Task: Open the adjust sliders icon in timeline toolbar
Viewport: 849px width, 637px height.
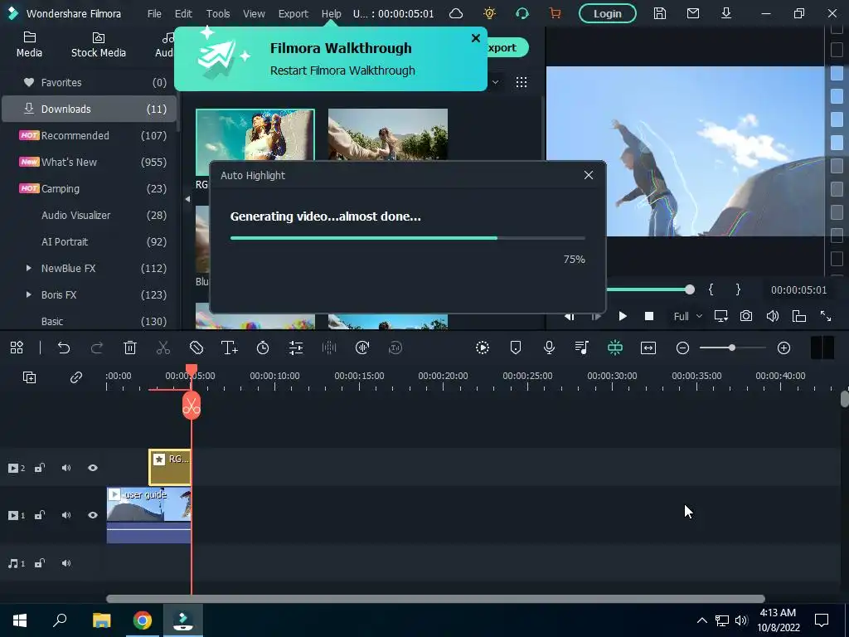Action: (x=296, y=348)
